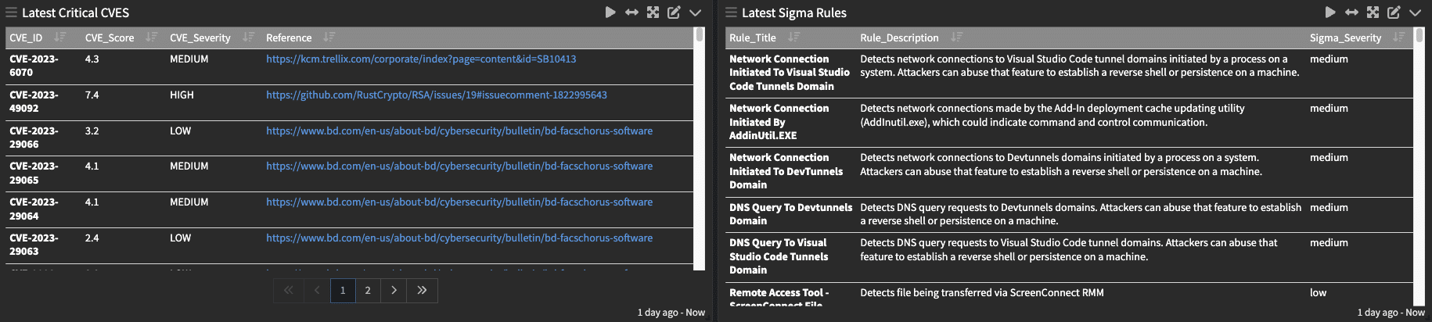This screenshot has width=1432, height=322.
Task: Expand Latest Critical CVES panel to fullscreen
Action: click(653, 13)
